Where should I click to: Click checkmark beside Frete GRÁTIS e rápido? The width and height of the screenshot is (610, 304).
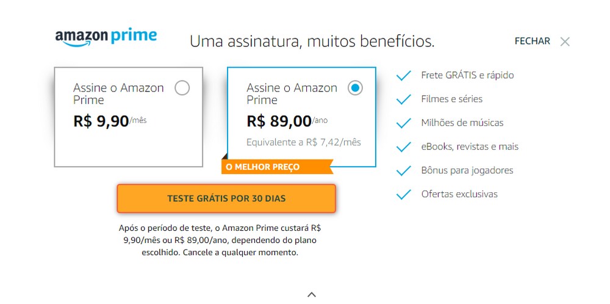[x=403, y=76]
